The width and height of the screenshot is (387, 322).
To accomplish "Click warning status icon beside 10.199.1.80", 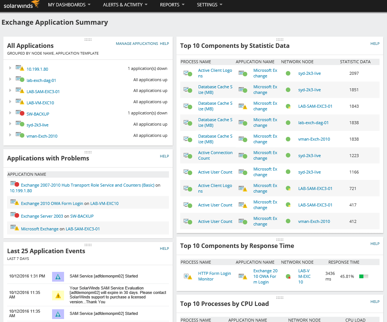I will [20, 68].
